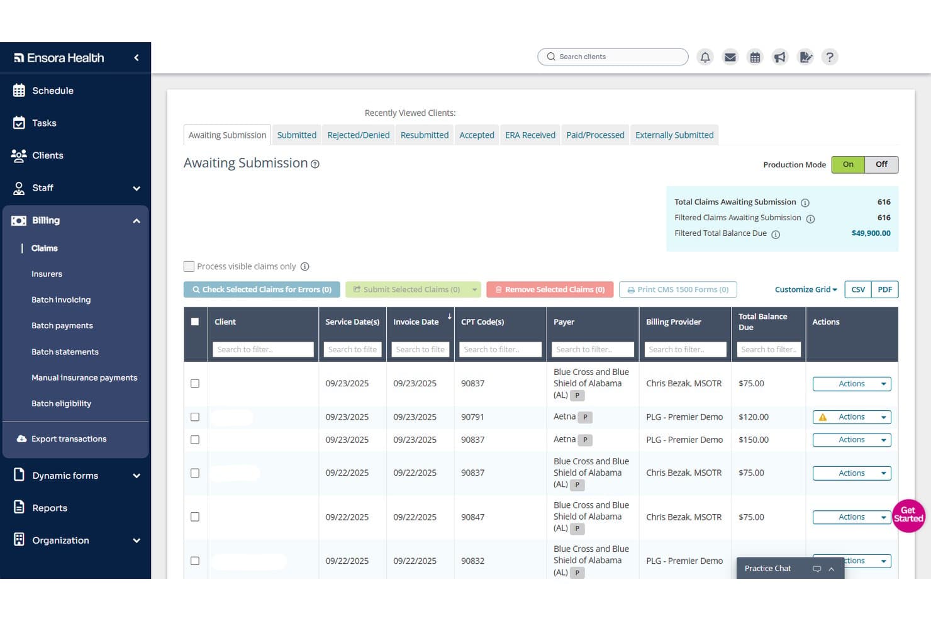Expand the Organization chevron
Image resolution: width=931 pixels, height=621 pixels.
coord(137,540)
